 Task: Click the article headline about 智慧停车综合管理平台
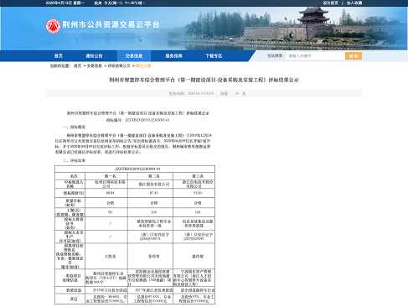pos(204,80)
